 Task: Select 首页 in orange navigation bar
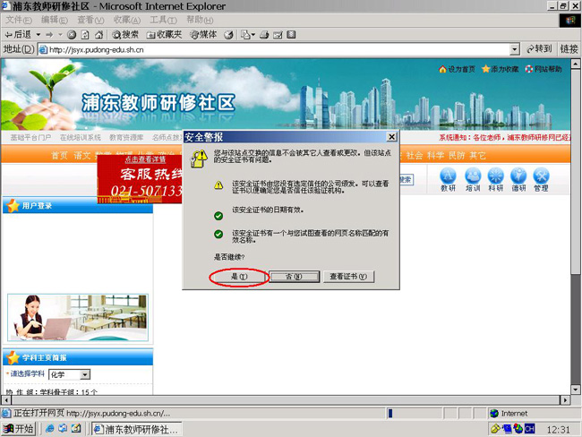coord(59,155)
